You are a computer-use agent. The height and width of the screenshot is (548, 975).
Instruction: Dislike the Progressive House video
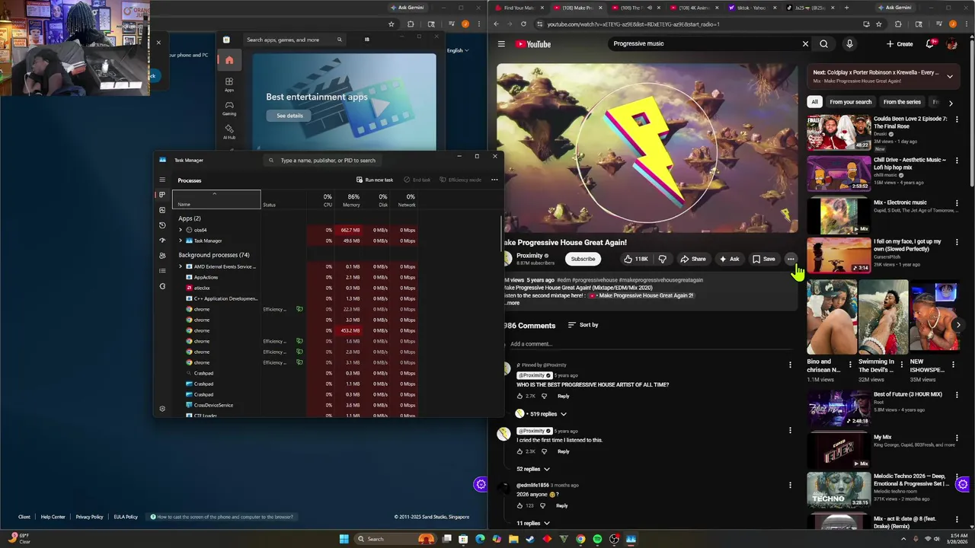662,259
